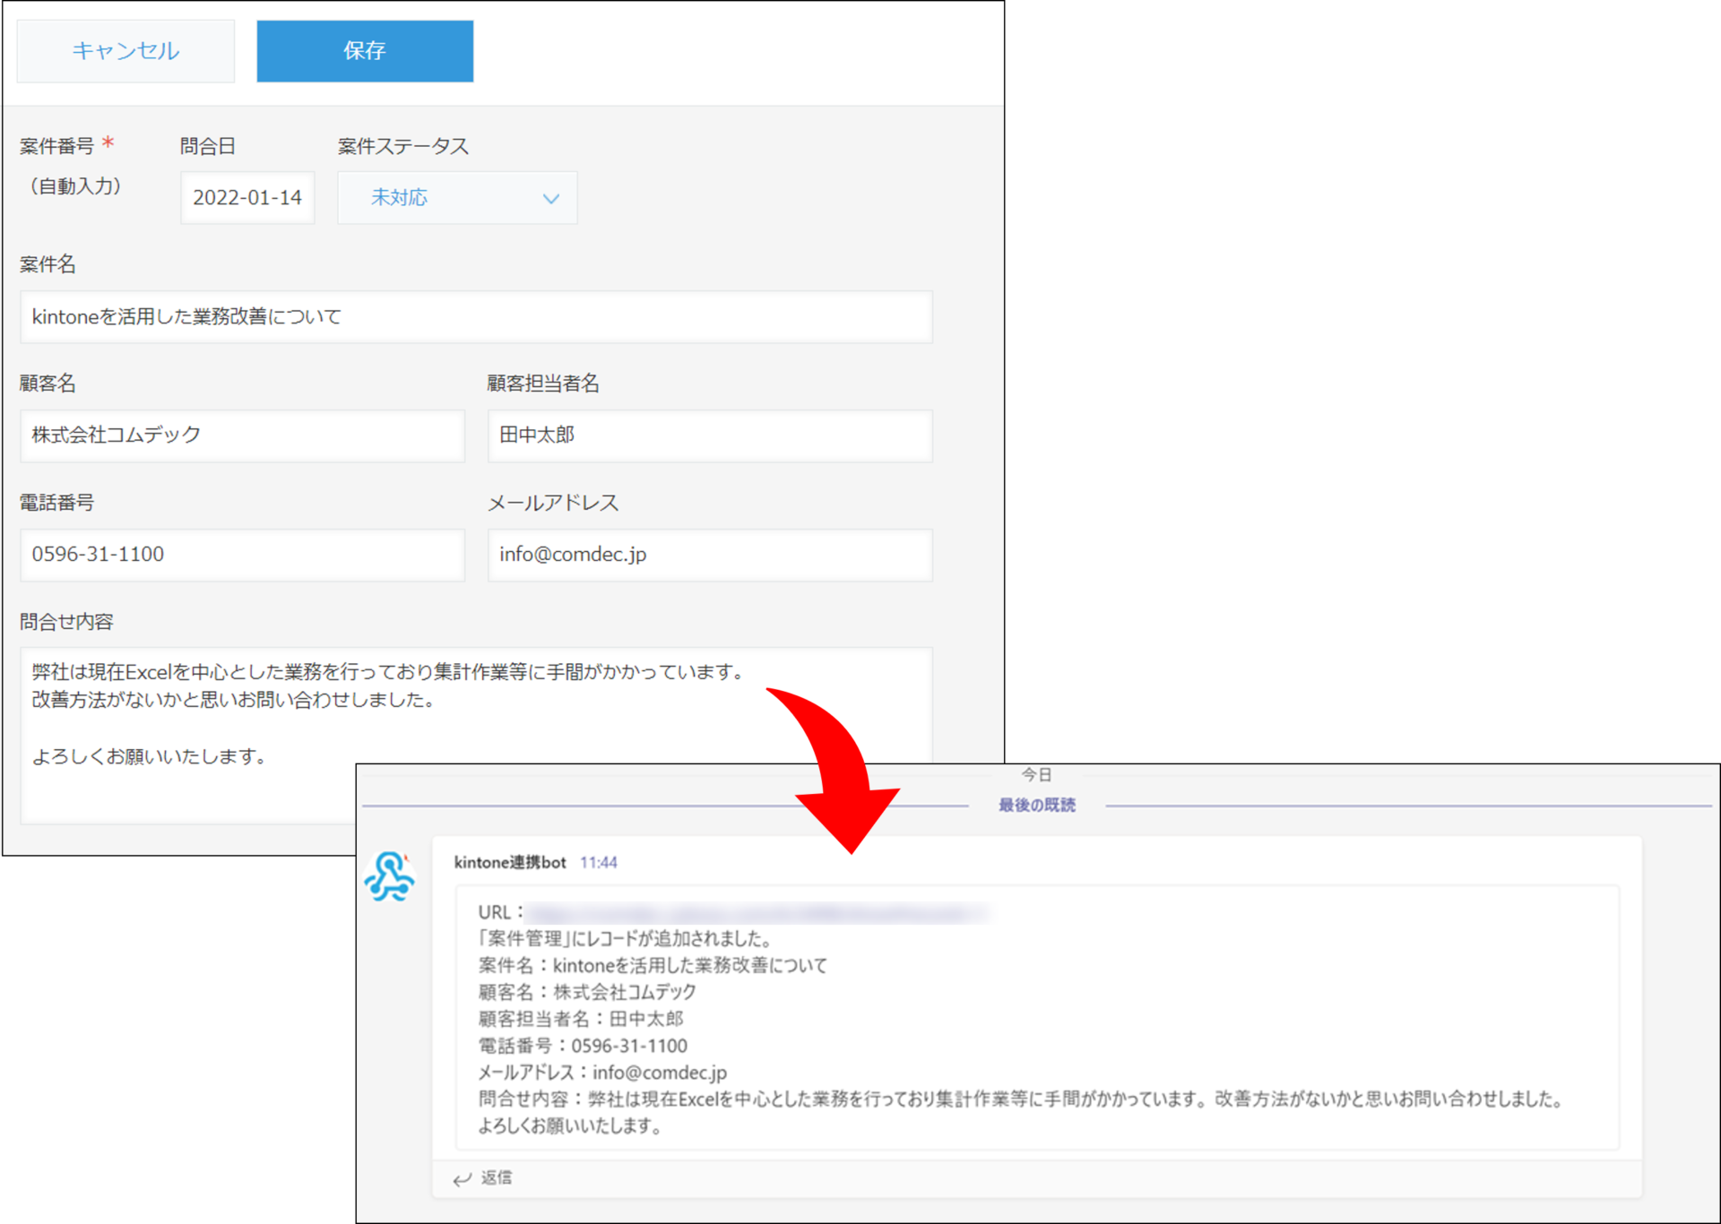Select the 顧客担当者名 input field
The height and width of the screenshot is (1224, 1721).
click(x=709, y=435)
